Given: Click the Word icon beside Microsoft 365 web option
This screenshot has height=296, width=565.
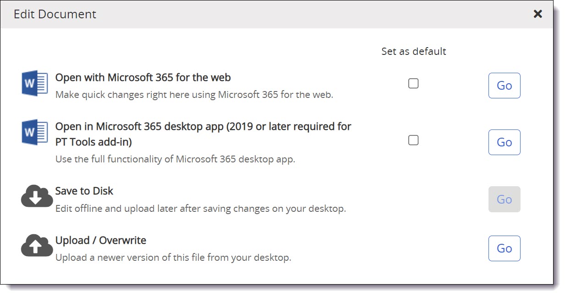Looking at the screenshot, I should (35, 83).
